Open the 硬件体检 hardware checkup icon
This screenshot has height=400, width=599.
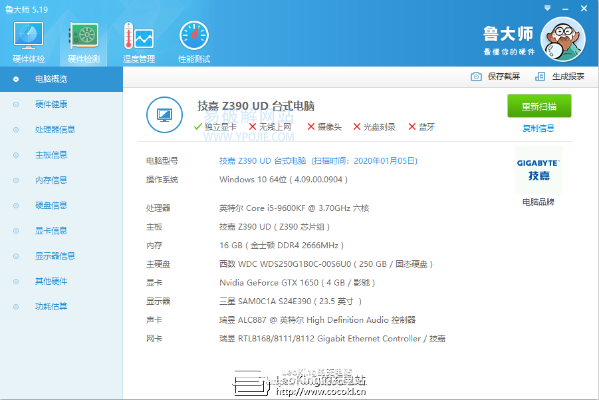click(x=29, y=42)
